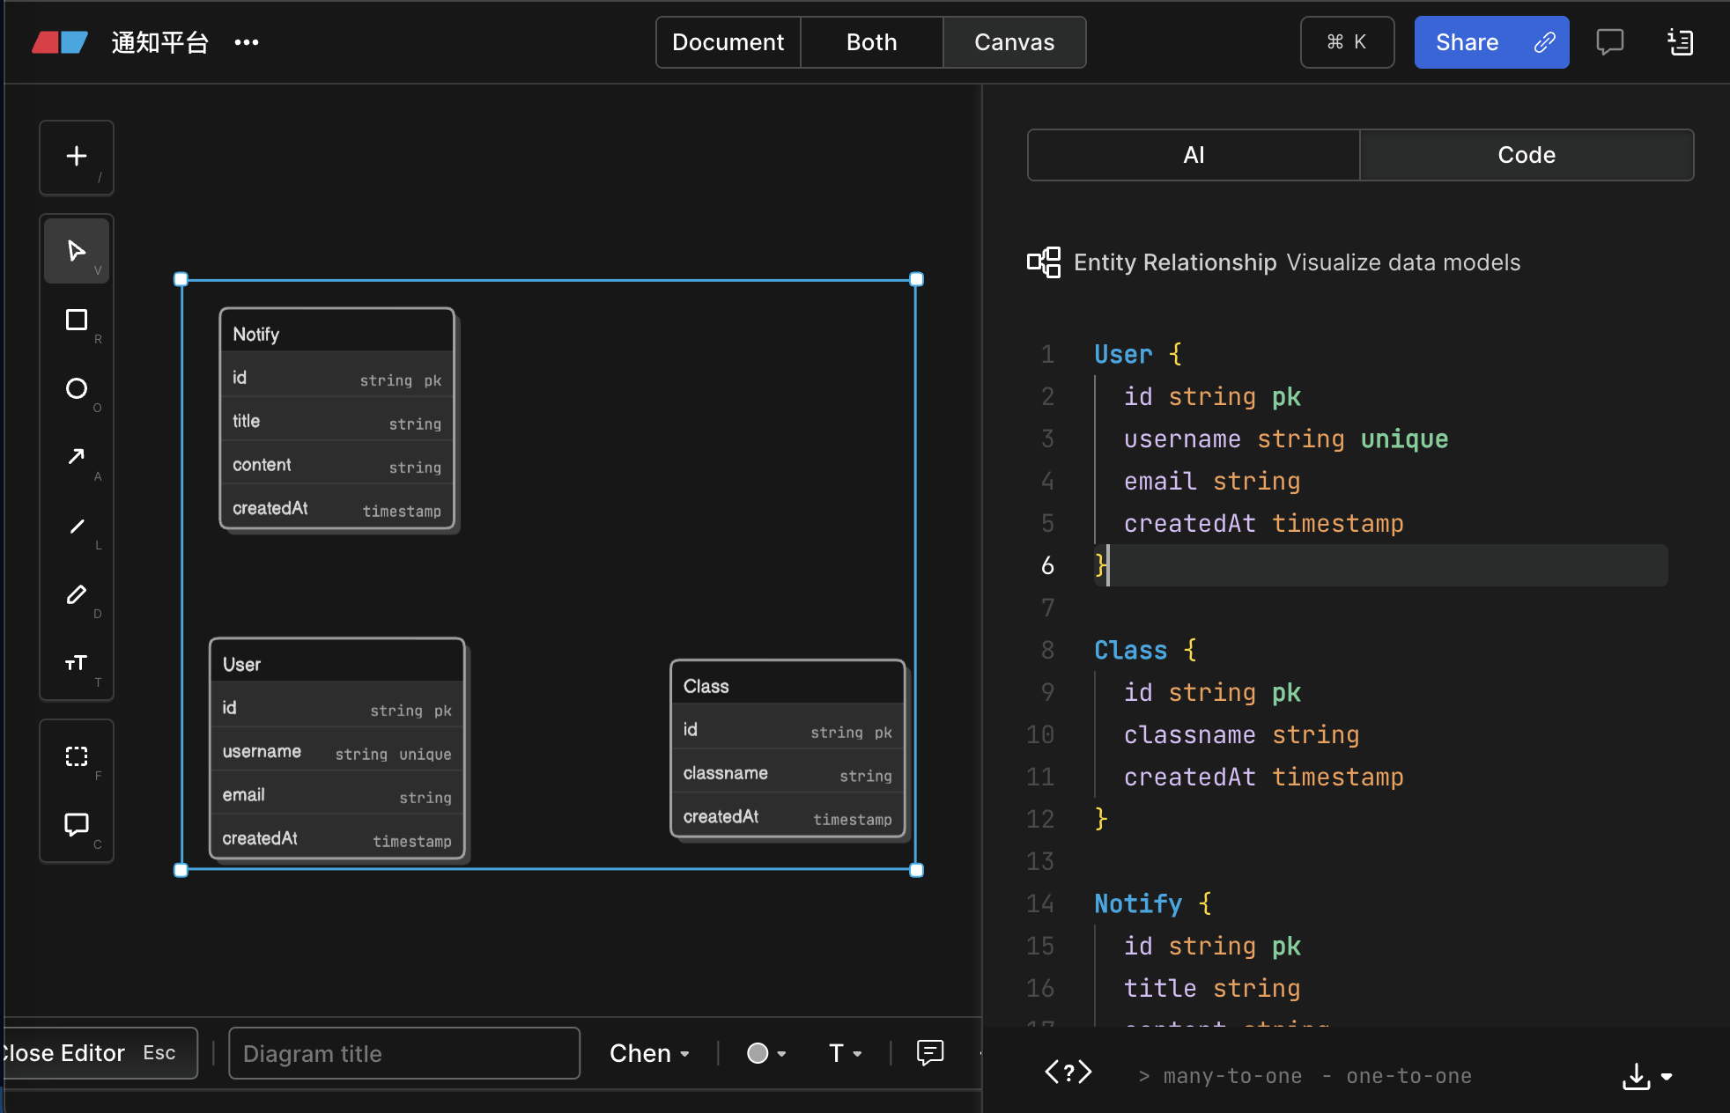Open the comments speech bubble in header
The width and height of the screenshot is (1730, 1113).
(1609, 42)
